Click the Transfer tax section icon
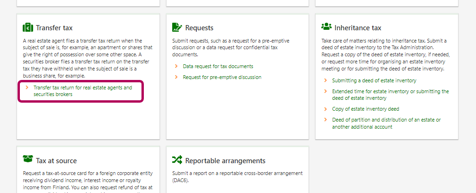 28,27
